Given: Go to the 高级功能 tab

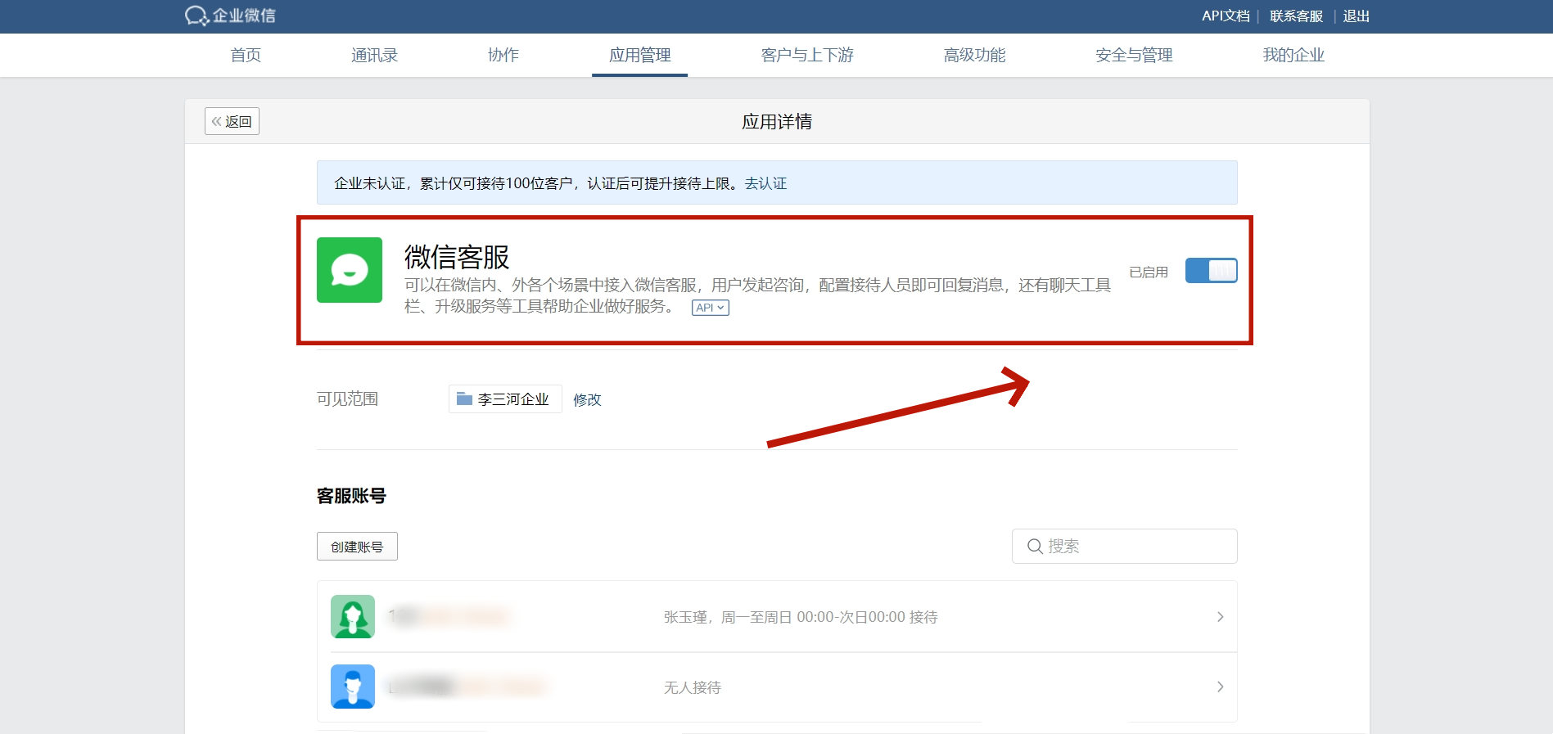Looking at the screenshot, I should coord(974,55).
